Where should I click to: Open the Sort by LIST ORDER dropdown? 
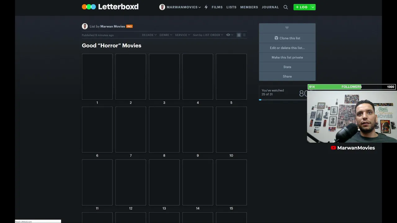[x=208, y=35]
